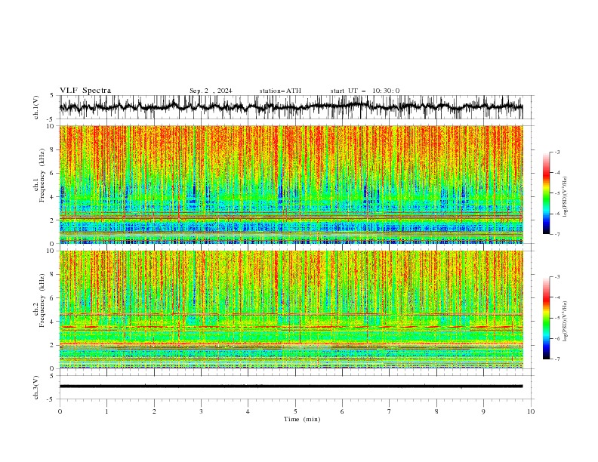Click the ch.3 flat waveform trace
Image resolution: width=598 pixels, height=462 pixels.
coord(291,387)
